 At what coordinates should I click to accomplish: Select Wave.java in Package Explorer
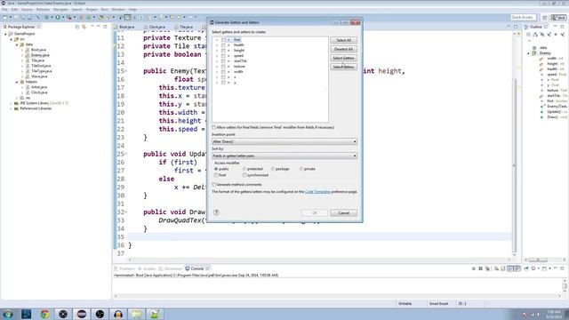pyautogui.click(x=39, y=76)
